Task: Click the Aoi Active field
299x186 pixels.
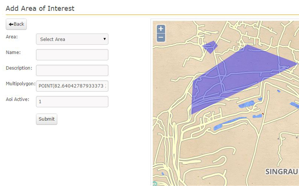Action: (72, 102)
